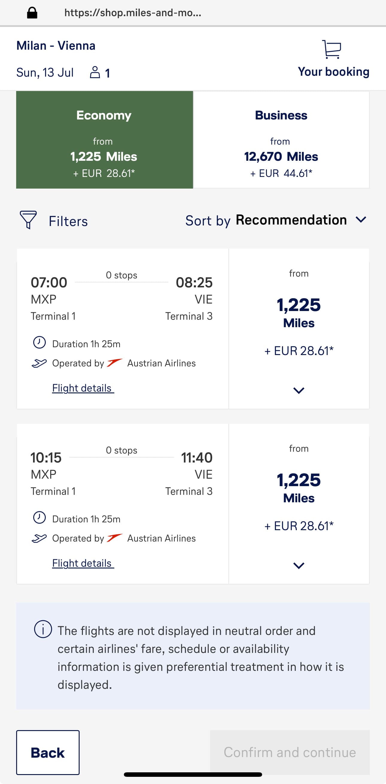The height and width of the screenshot is (784, 386).
Task: Tap the clock icon on the 07:00 flight
Action: pos(39,342)
